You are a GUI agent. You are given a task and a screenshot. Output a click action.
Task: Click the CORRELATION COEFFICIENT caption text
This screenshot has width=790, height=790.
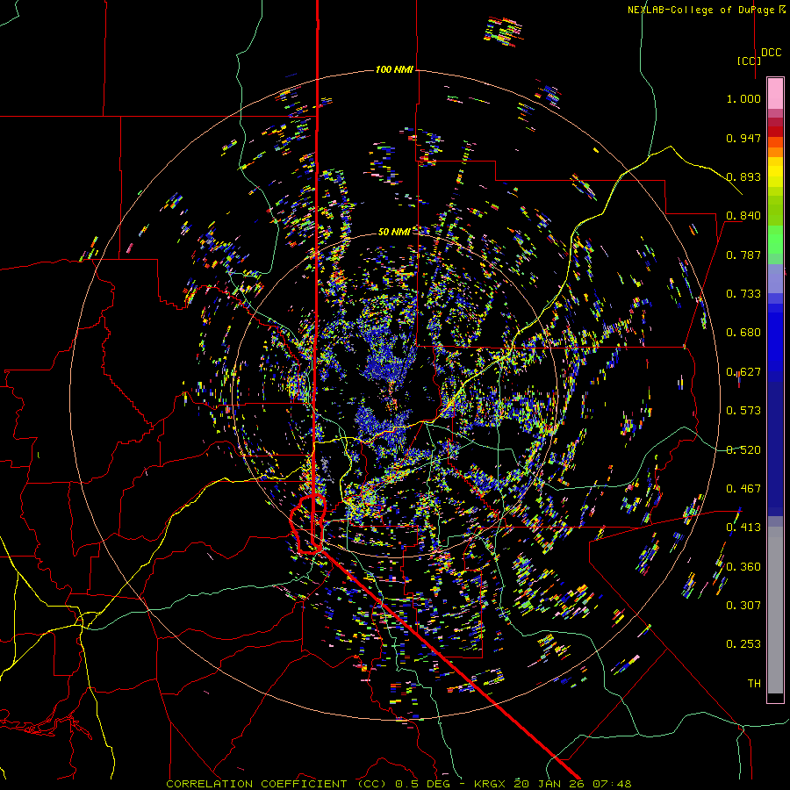pos(256,784)
